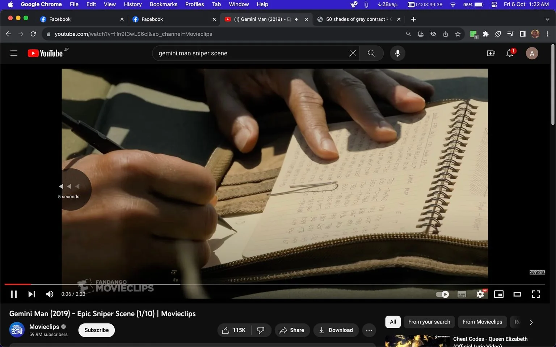Download the video
This screenshot has height=347, width=556.
[x=336, y=330]
